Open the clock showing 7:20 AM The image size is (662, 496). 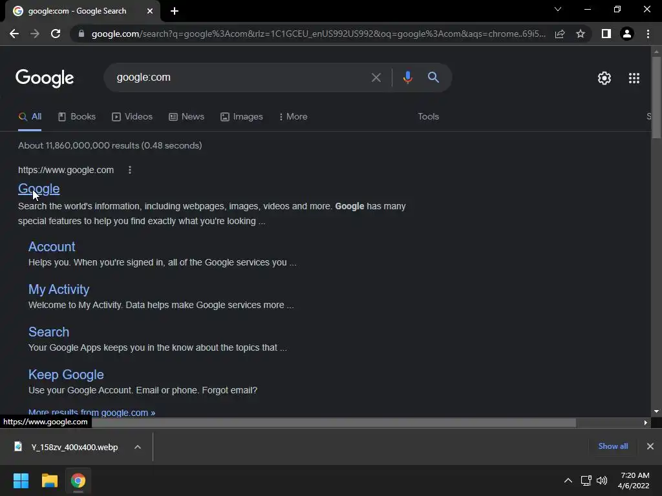pyautogui.click(x=634, y=480)
